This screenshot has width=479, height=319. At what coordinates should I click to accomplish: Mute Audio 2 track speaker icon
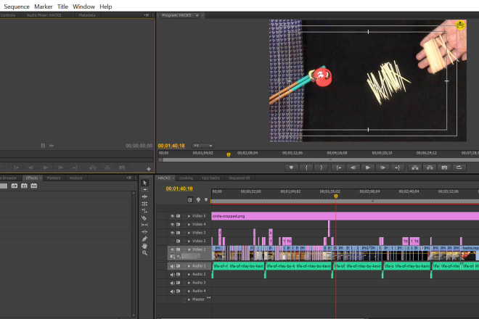click(172, 275)
